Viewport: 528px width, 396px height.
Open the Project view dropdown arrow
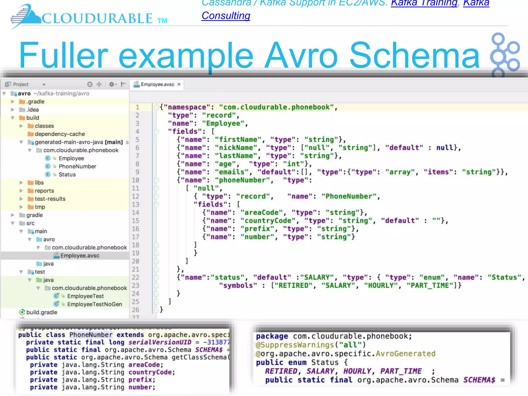44,85
